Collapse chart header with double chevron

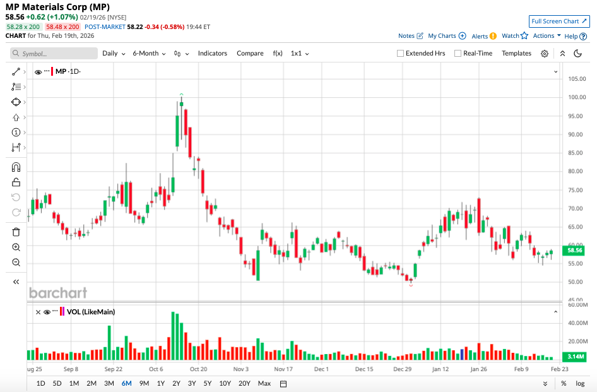pos(562,54)
